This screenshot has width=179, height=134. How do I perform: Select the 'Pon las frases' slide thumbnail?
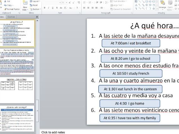coord(17,62)
